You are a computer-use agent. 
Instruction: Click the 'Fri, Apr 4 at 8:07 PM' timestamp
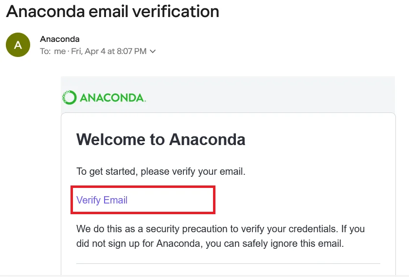[x=108, y=52]
